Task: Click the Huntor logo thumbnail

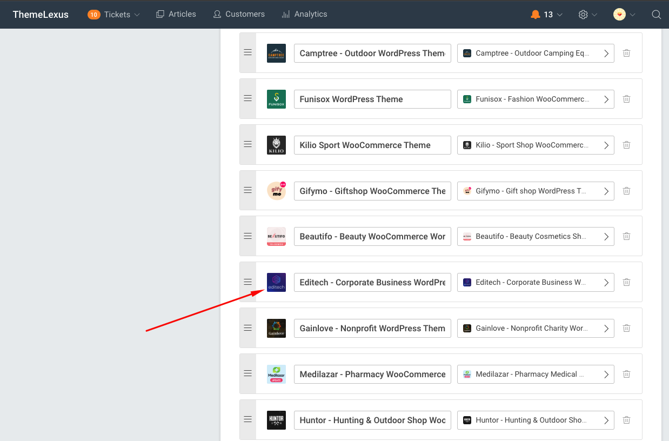Action: coord(276,420)
